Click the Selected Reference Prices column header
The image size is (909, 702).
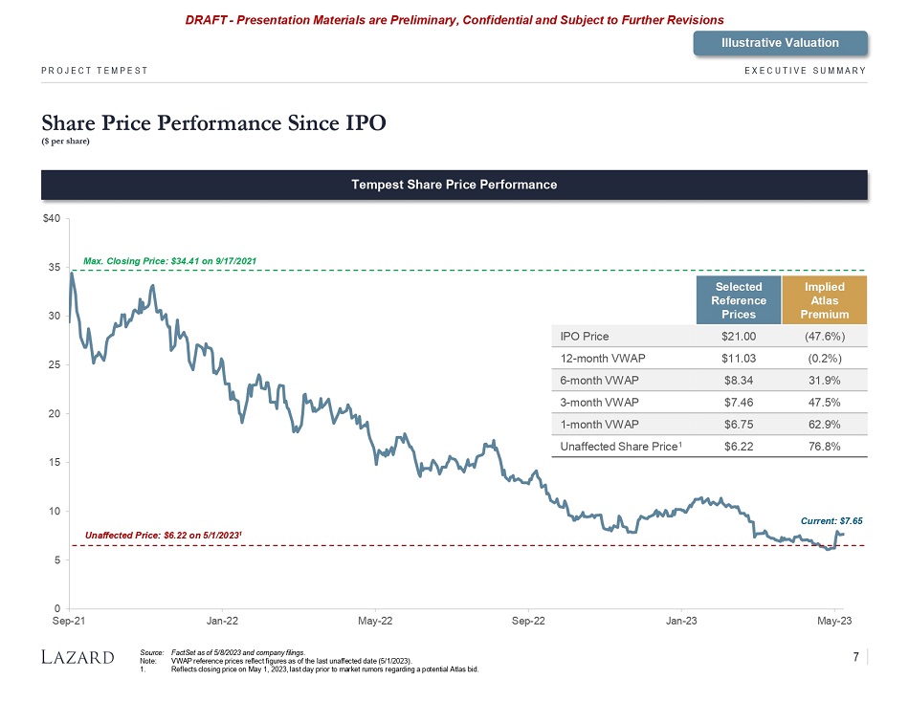739,300
